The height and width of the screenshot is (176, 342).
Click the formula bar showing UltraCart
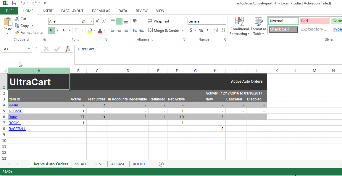[x=208, y=55]
